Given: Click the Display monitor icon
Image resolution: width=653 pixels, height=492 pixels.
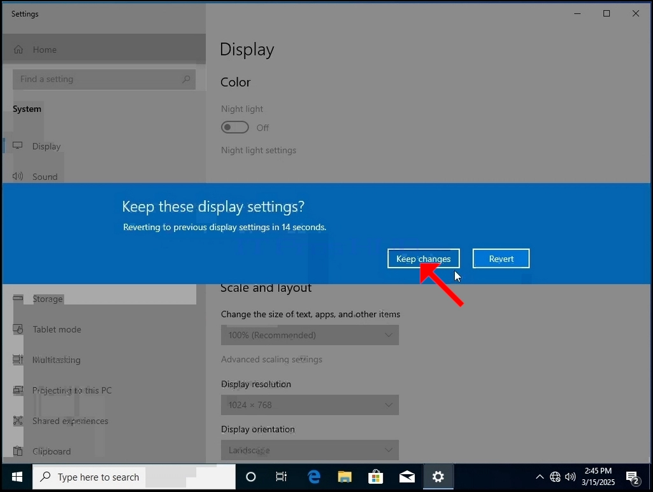Looking at the screenshot, I should (17, 146).
